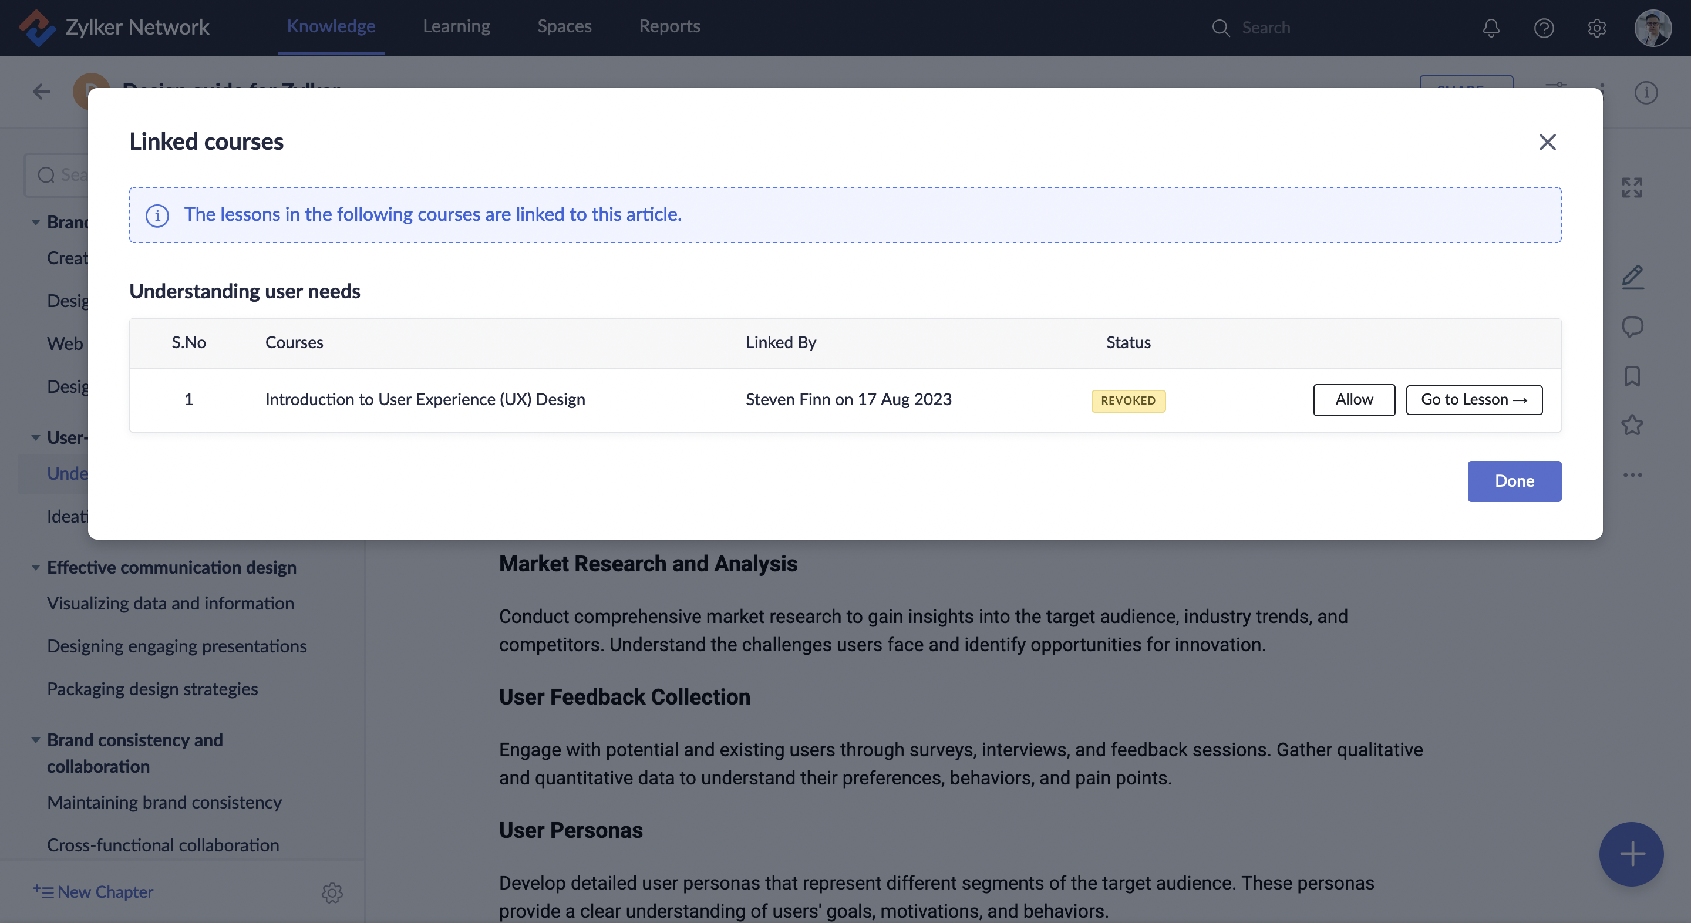
Task: Collapse the User chapter tree arrow
Action: (35, 437)
